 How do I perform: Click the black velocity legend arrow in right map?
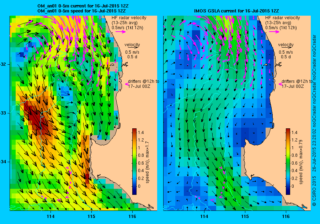click(286, 47)
